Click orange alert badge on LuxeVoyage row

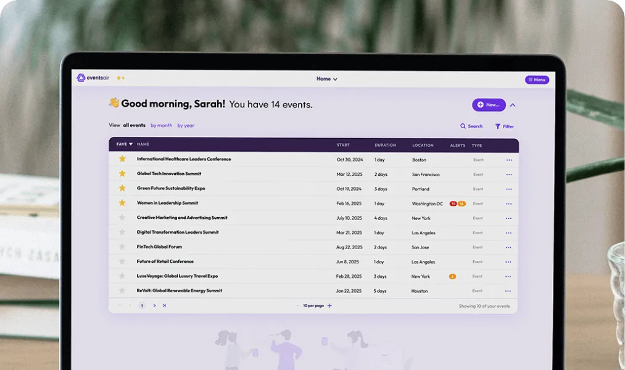click(x=452, y=276)
